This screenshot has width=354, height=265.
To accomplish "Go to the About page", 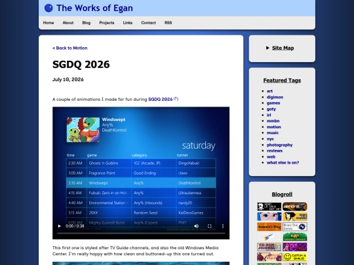I will (68, 23).
